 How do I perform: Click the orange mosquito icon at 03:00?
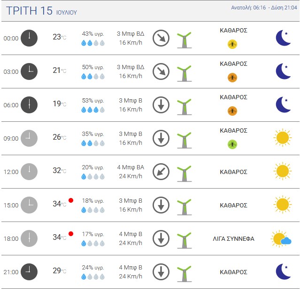click(232, 78)
